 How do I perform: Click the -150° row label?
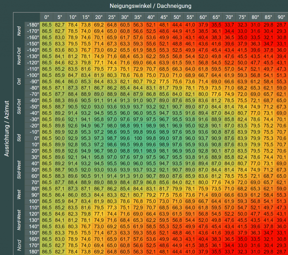pyautogui.click(x=32, y=44)
